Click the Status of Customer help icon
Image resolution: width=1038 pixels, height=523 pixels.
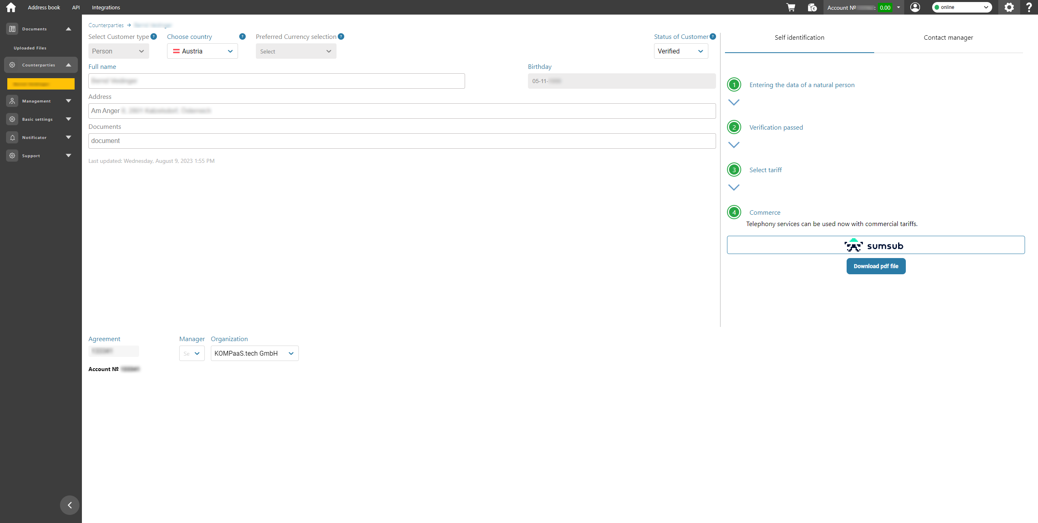point(713,36)
